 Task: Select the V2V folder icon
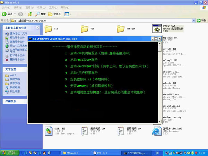85,28
